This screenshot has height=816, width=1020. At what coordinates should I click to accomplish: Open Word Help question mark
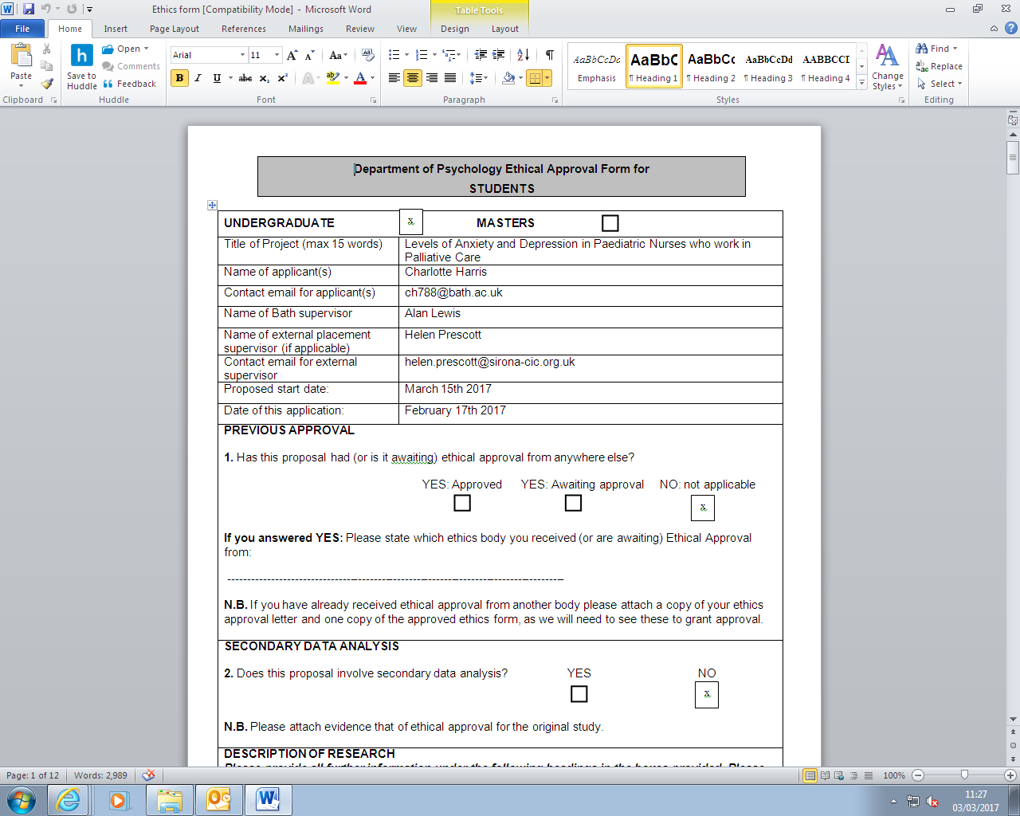(x=1010, y=29)
